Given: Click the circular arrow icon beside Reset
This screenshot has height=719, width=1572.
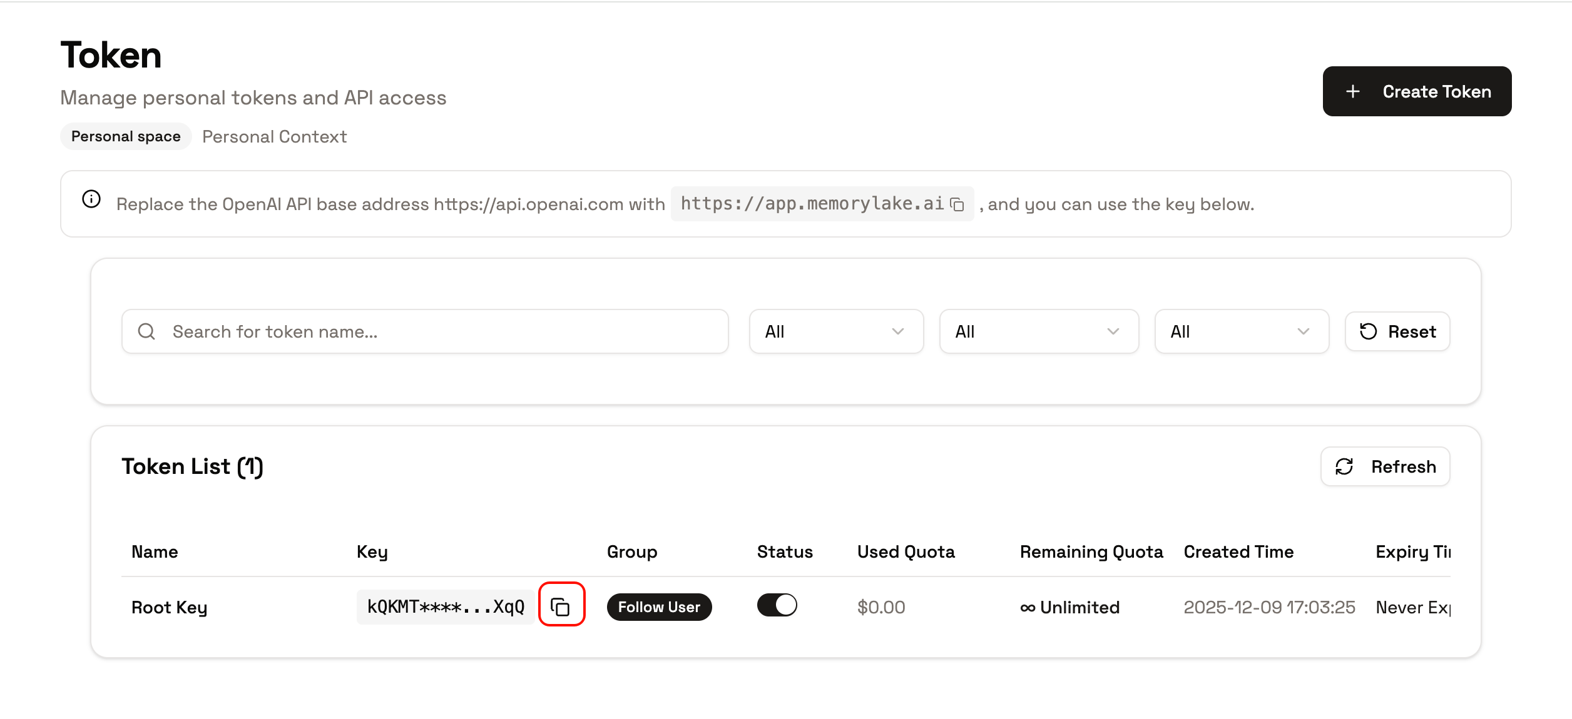Looking at the screenshot, I should tap(1367, 331).
